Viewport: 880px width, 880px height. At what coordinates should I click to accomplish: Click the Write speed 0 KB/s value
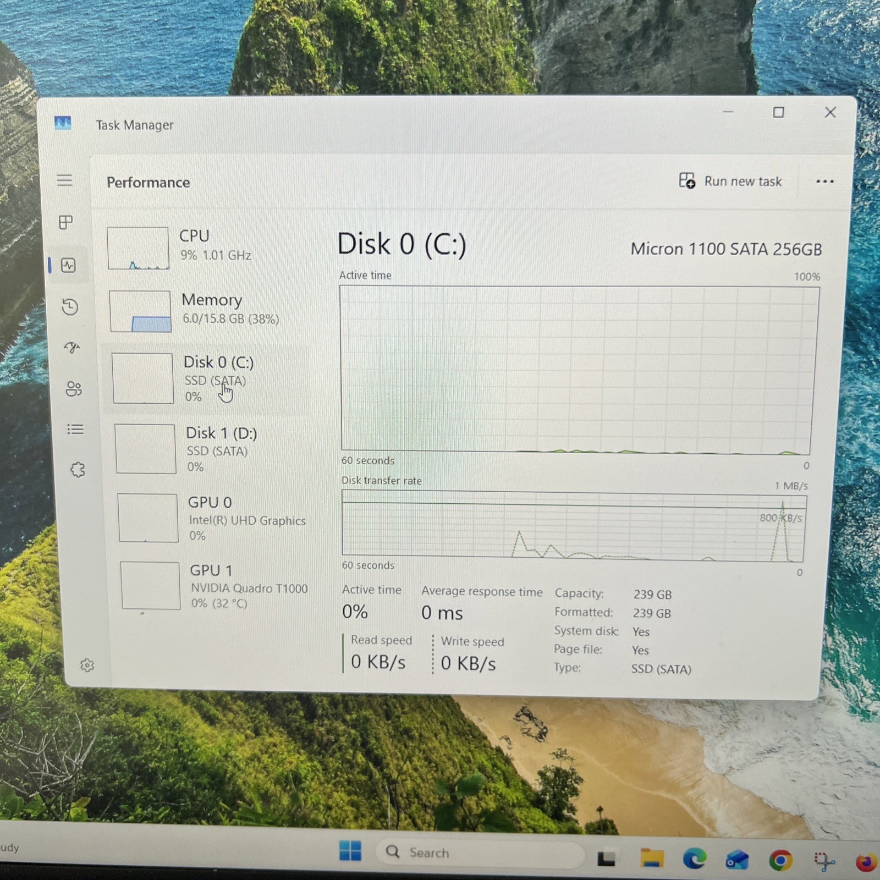click(469, 663)
